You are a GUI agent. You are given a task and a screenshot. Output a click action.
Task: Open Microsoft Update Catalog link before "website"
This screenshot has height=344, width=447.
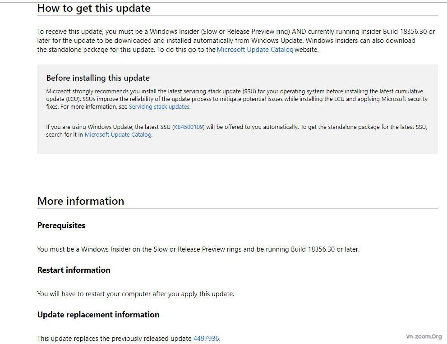(x=255, y=50)
